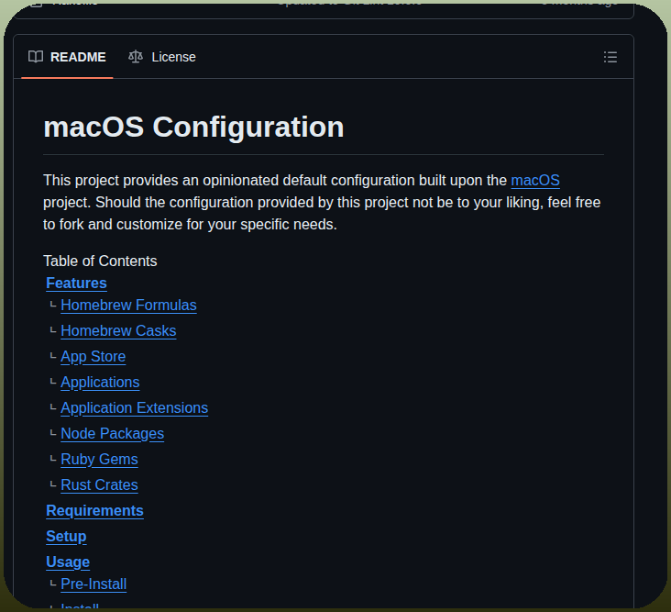Open the Ruby Gems link
Screen dimensions: 671x612
(99, 459)
